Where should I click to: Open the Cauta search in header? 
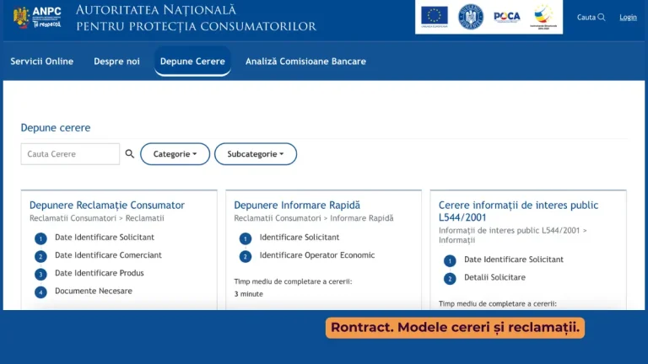(x=591, y=18)
